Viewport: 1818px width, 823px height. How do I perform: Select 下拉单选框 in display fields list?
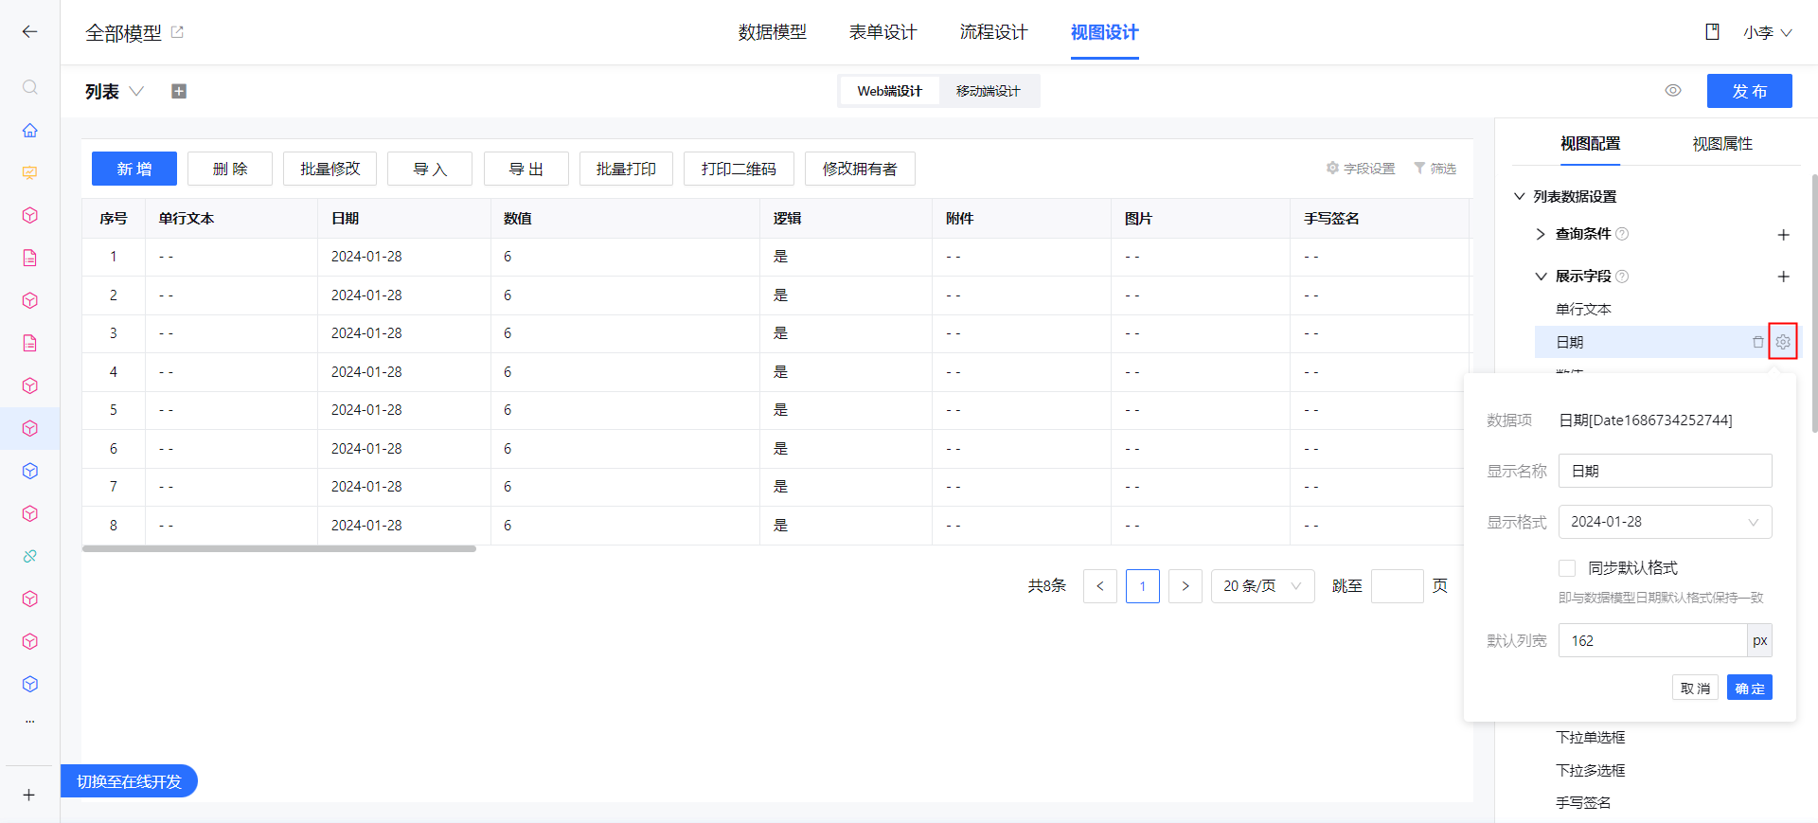1591,737
